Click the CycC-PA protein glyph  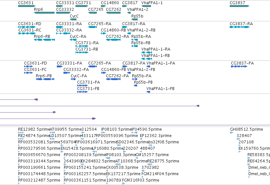(73, 79)
